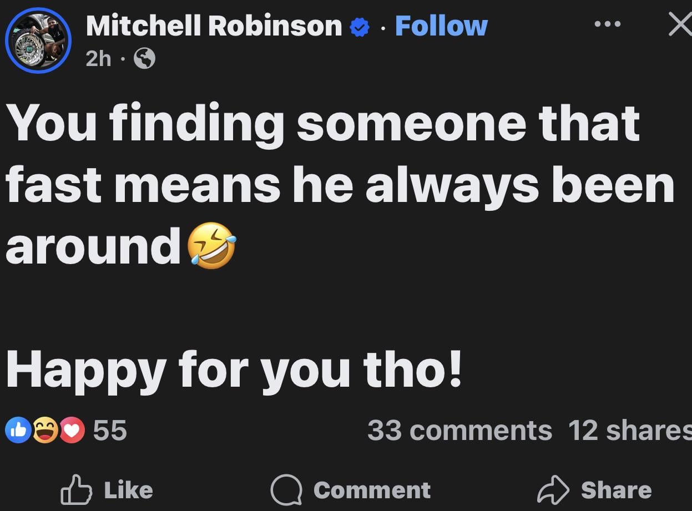
Task: Follow Mitchell Robinson
Action: click(441, 24)
